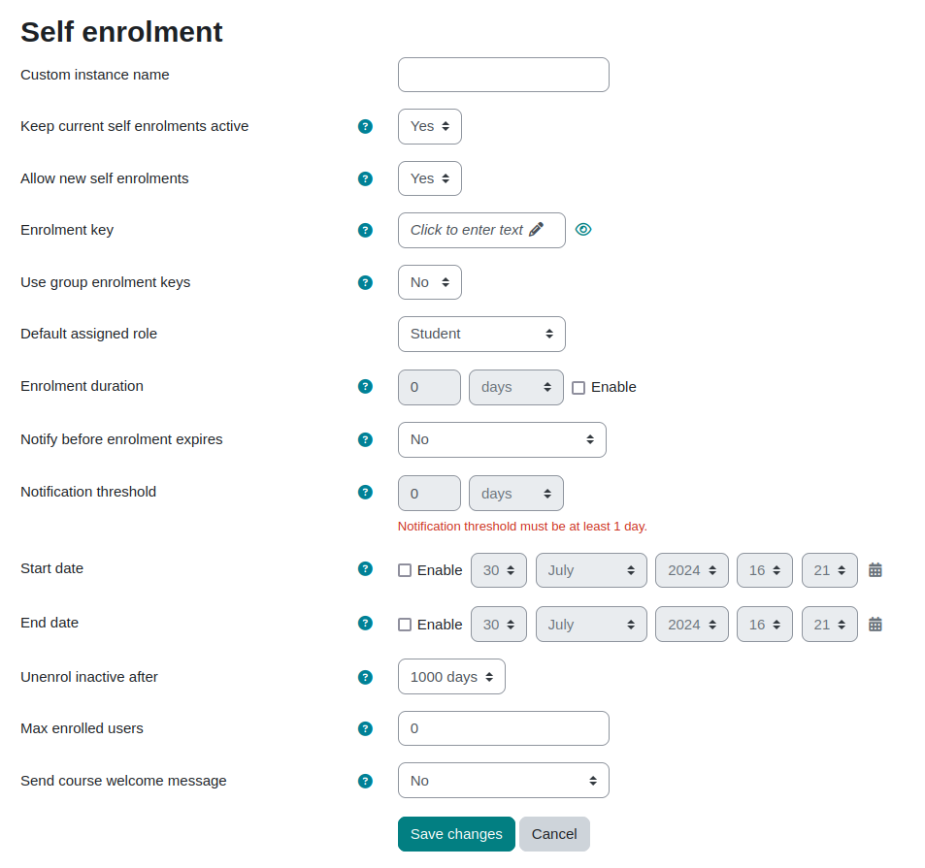Tick the Start date Enable checkbox
Screen dimensions: 925x868
(x=405, y=570)
